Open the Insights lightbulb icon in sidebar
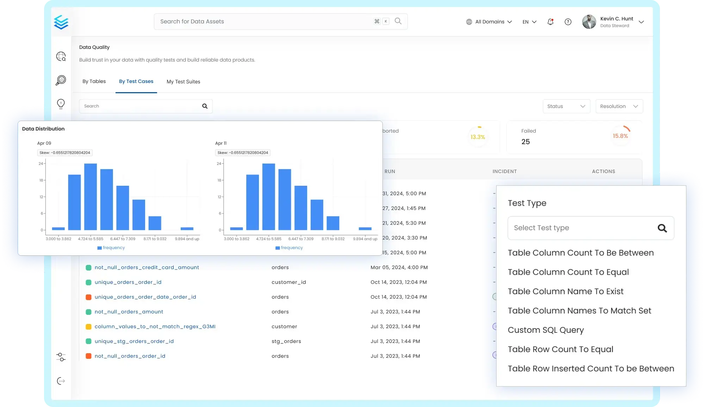Image resolution: width=704 pixels, height=407 pixels. pos(61,104)
